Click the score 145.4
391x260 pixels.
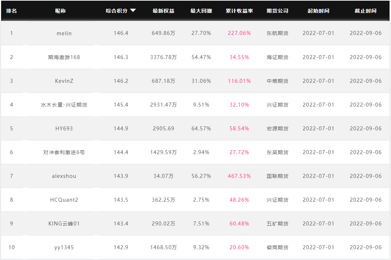(x=121, y=104)
